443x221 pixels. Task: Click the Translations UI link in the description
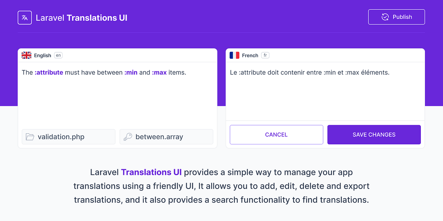(151, 172)
